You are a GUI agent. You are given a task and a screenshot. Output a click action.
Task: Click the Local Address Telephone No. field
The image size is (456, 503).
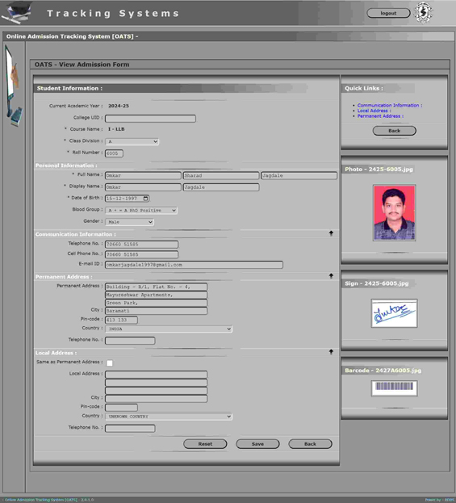pyautogui.click(x=130, y=428)
